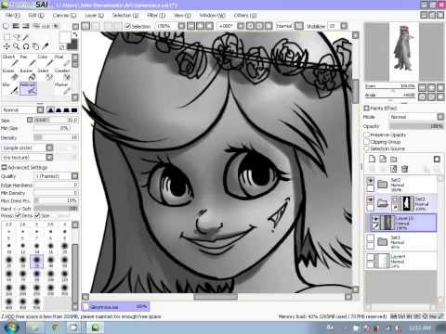The height and width of the screenshot is (334, 446).
Task: Open Chrome from the taskbar
Action: point(55,328)
